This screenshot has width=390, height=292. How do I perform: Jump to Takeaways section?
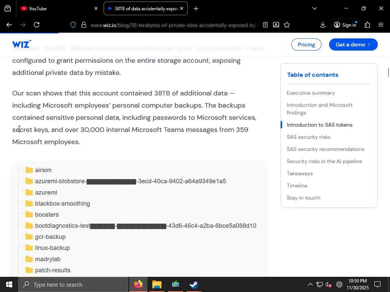pos(299,173)
